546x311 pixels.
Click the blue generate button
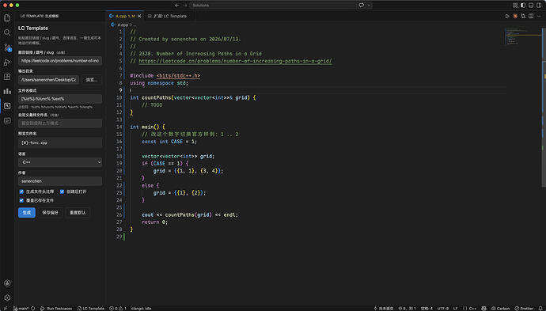27,212
